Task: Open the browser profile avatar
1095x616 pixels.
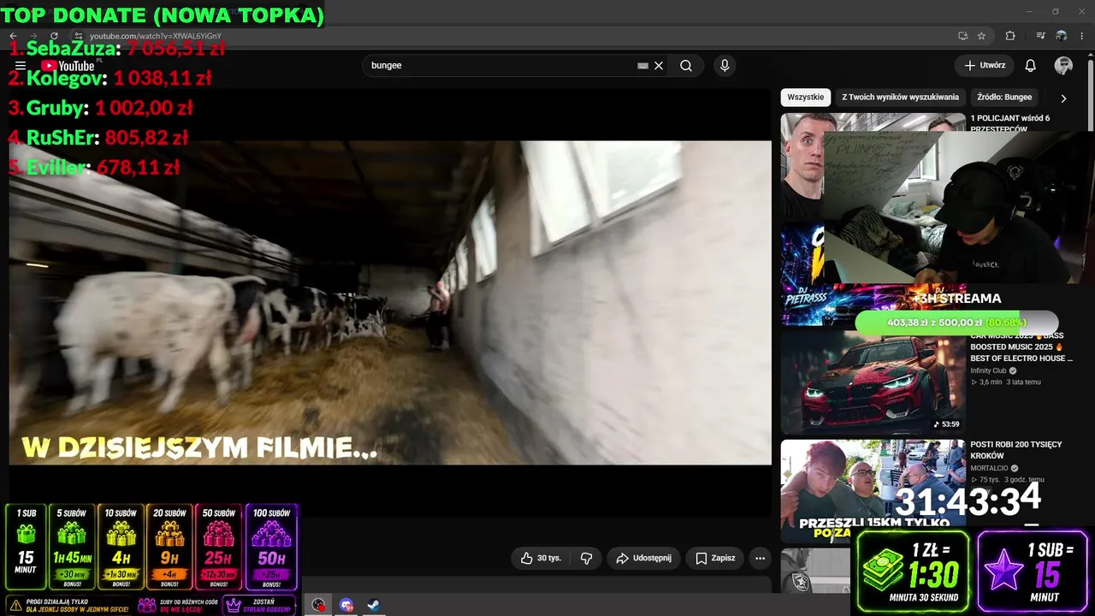Action: (1062, 36)
